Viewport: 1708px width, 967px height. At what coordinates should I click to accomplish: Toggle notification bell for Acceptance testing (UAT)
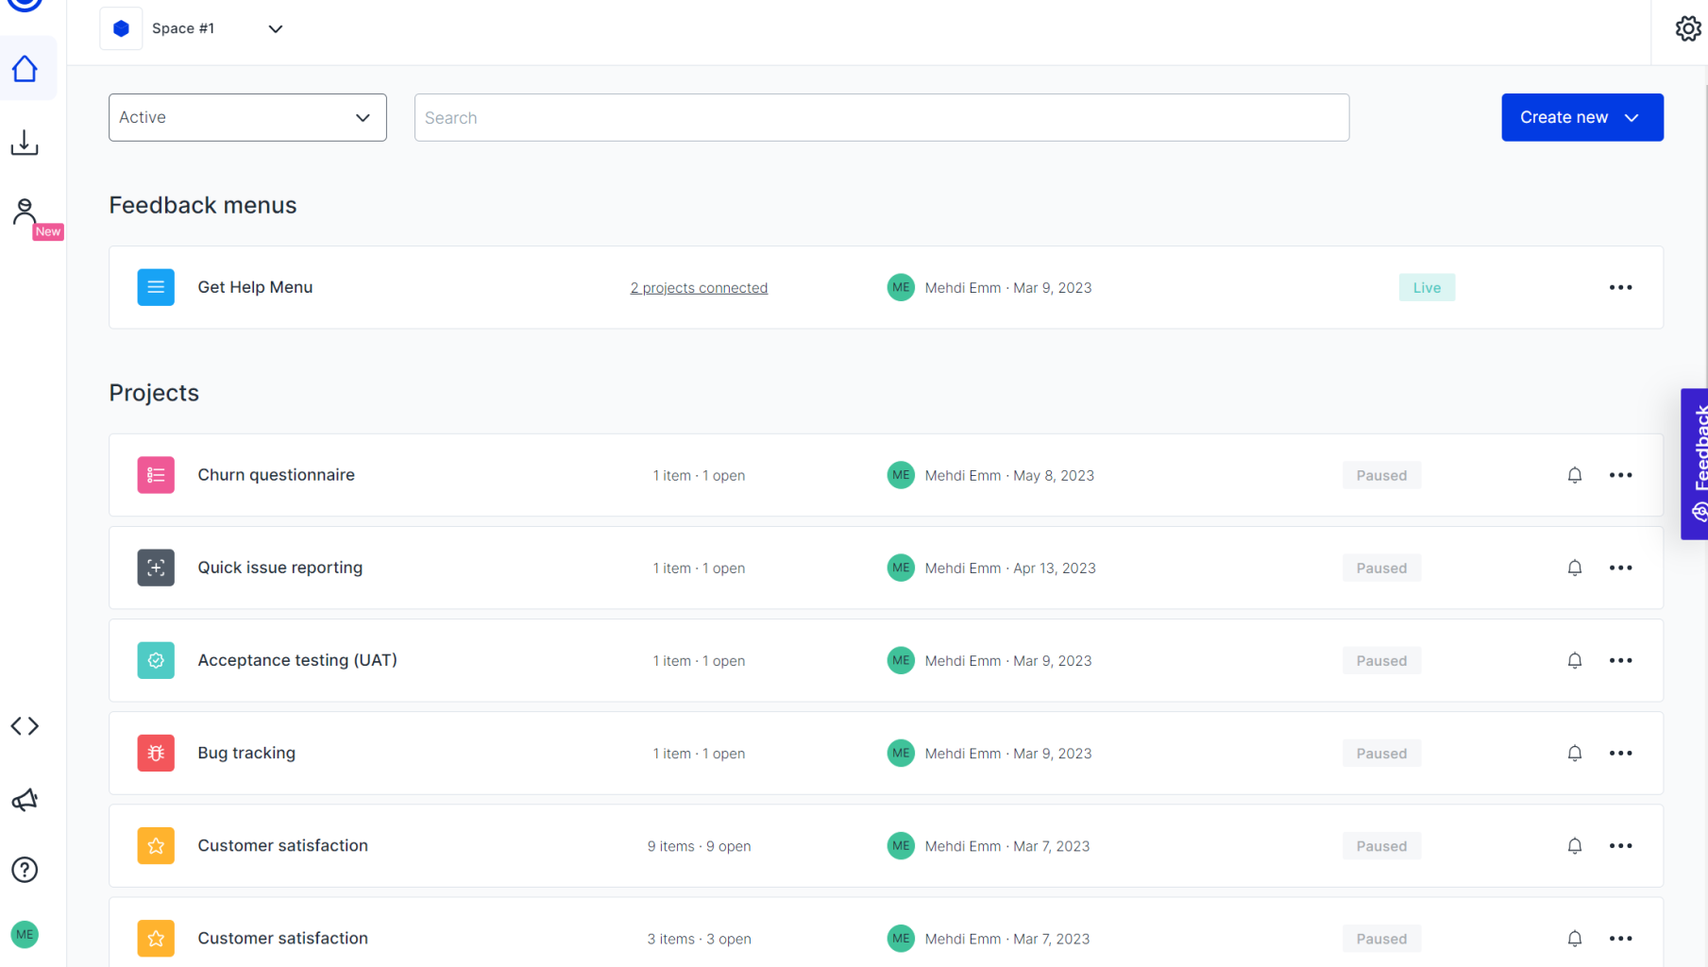tap(1575, 660)
